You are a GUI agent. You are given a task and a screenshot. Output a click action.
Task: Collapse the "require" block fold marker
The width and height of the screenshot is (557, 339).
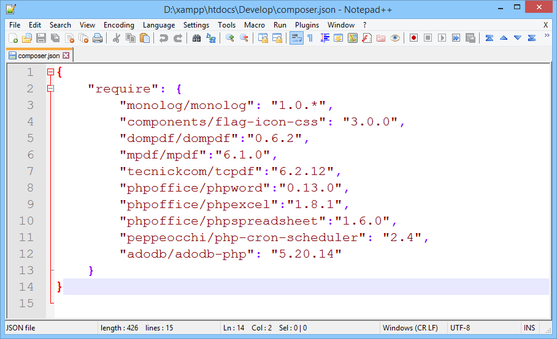pyautogui.click(x=50, y=89)
